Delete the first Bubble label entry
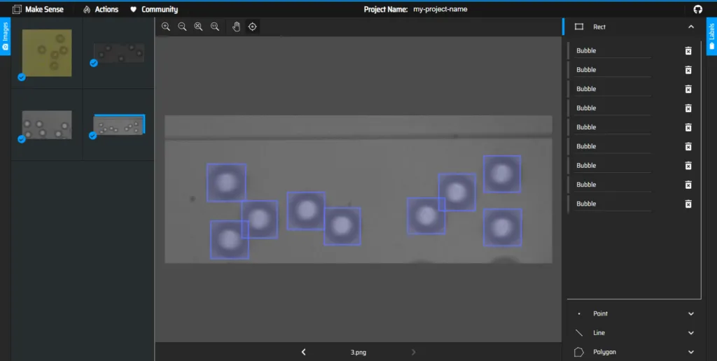 (688, 51)
